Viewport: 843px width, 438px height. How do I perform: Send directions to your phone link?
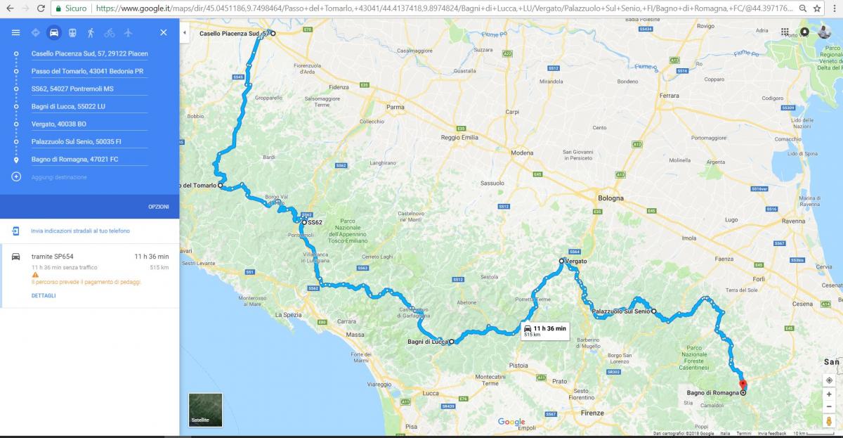(80, 231)
